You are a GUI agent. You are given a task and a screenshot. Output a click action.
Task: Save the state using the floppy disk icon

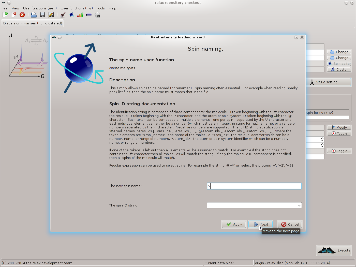point(42,15)
